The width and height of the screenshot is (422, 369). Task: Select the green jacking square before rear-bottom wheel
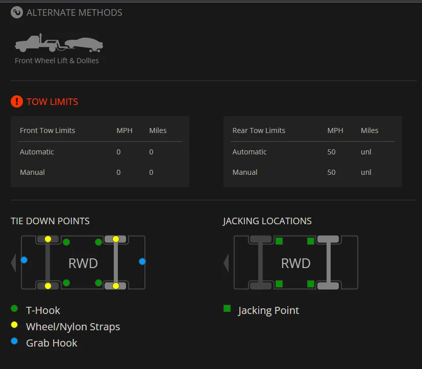311,284
